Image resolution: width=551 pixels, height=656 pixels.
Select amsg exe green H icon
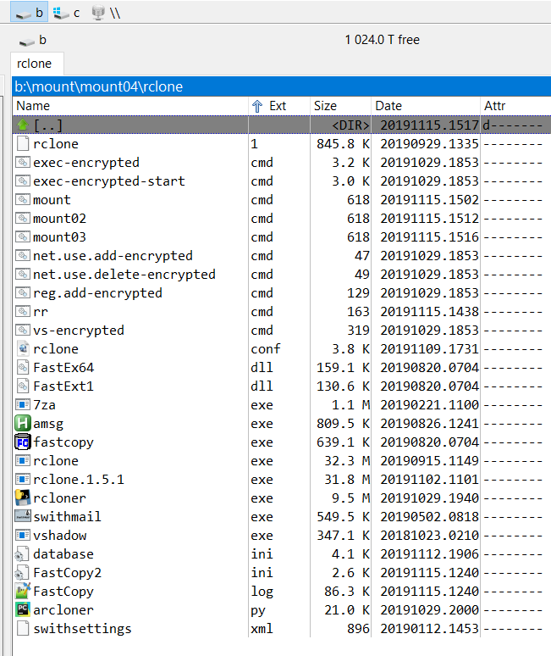tap(23, 424)
